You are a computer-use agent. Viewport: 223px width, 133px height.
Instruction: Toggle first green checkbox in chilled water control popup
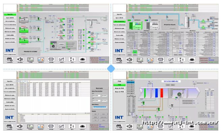click(x=67, y=43)
